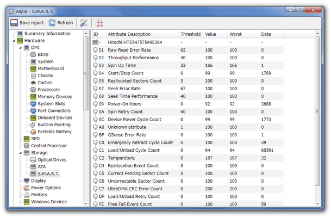Click the table scroll up arrow
The height and width of the screenshot is (218, 331).
pos(317,33)
